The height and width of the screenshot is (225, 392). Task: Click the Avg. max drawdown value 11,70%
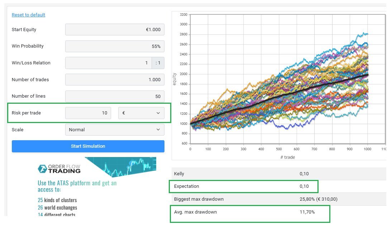click(x=307, y=212)
